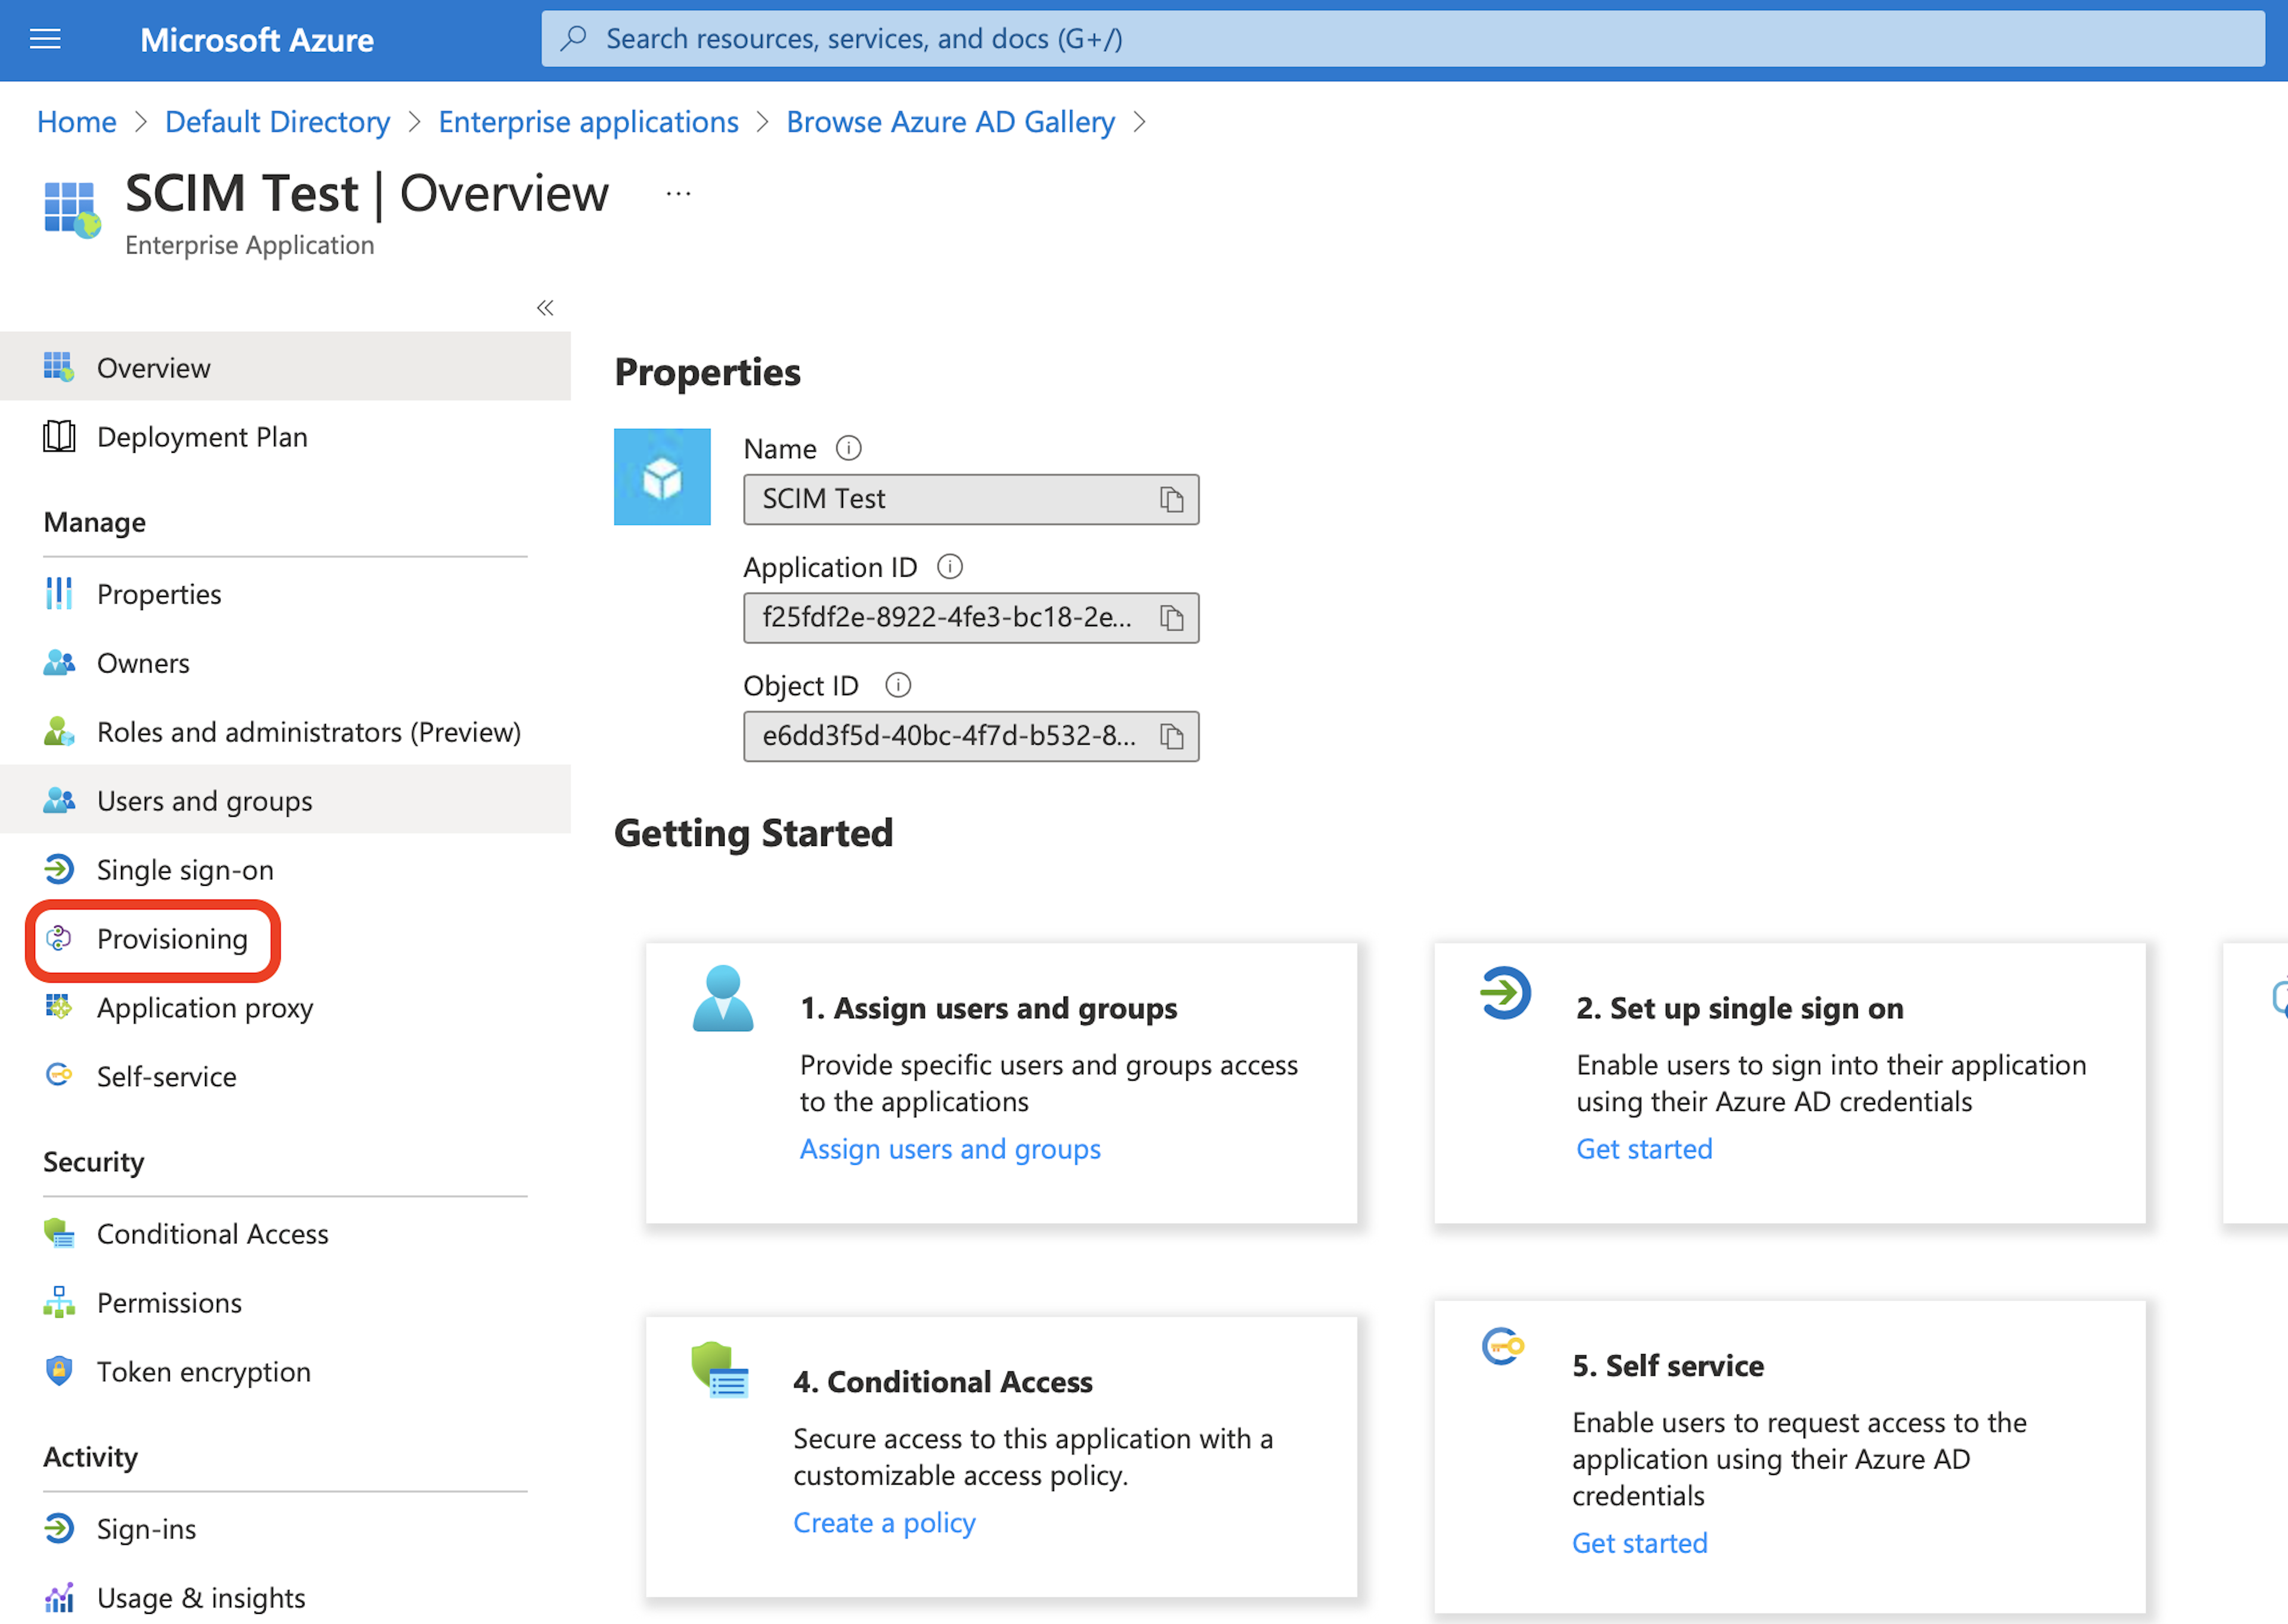Collapse the left sidebar navigation pane
This screenshot has height=1624, width=2288.
545,307
